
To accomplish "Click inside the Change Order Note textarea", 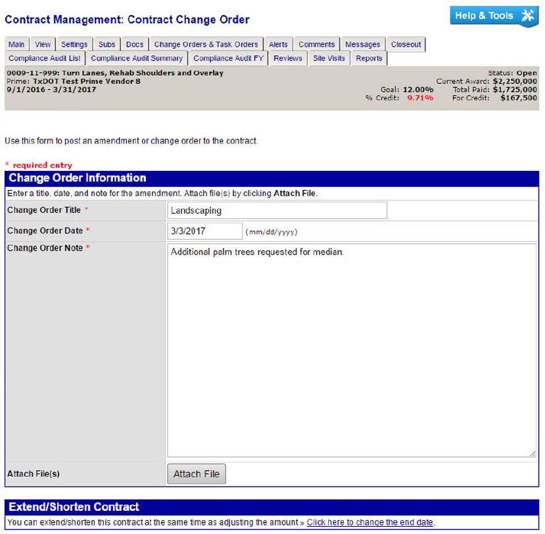I will click(x=351, y=349).
